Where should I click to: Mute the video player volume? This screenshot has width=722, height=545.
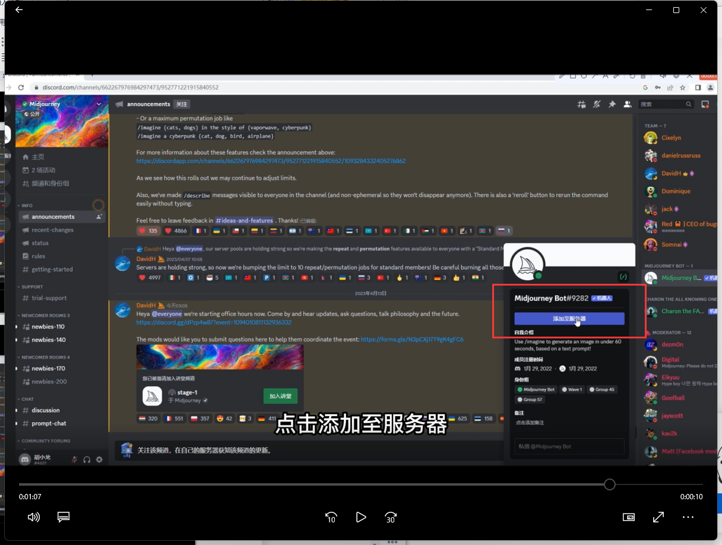[34, 517]
